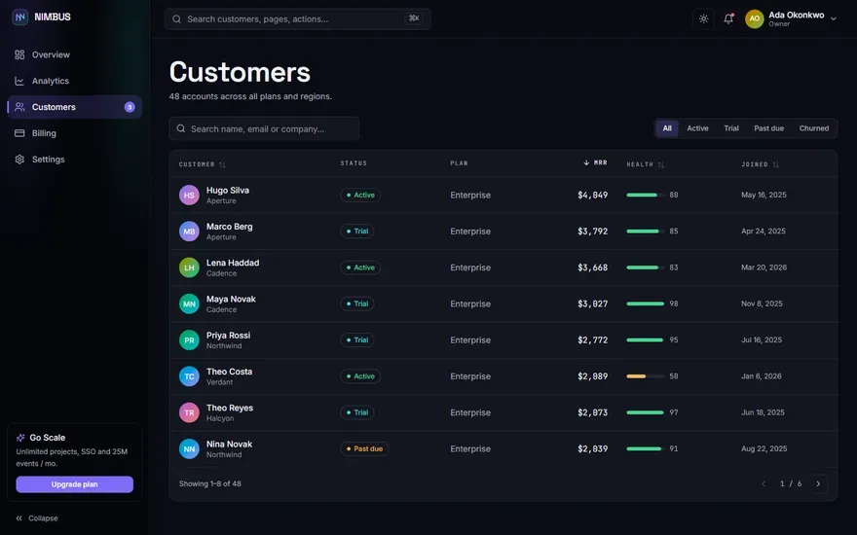
Task: Click the Status column header
Action: pos(354,163)
